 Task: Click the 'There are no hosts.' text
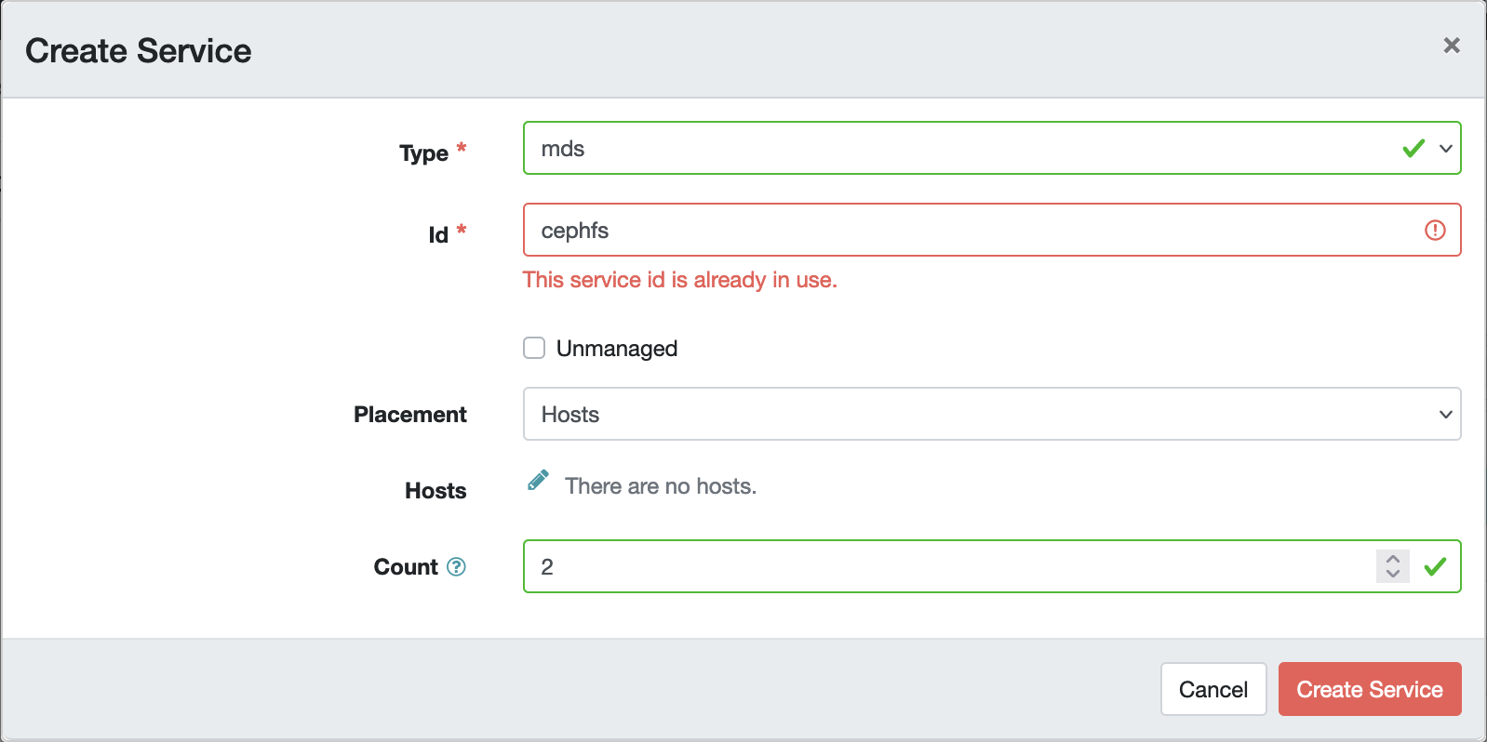[661, 486]
